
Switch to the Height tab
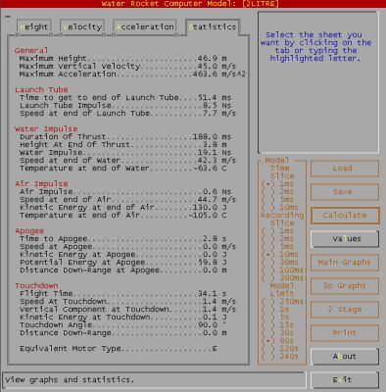[x=34, y=26]
